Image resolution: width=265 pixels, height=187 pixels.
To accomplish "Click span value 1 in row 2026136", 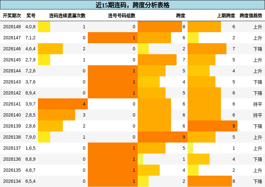I will pyautogui.click(x=184, y=159).
